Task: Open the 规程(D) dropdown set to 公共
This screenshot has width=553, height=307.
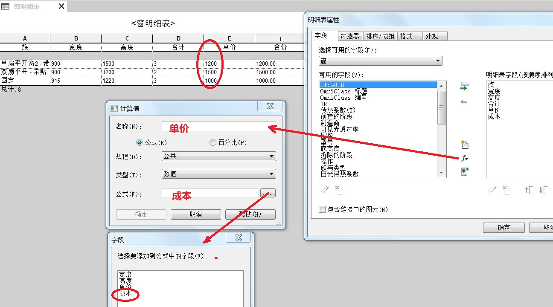Action: pos(219,156)
